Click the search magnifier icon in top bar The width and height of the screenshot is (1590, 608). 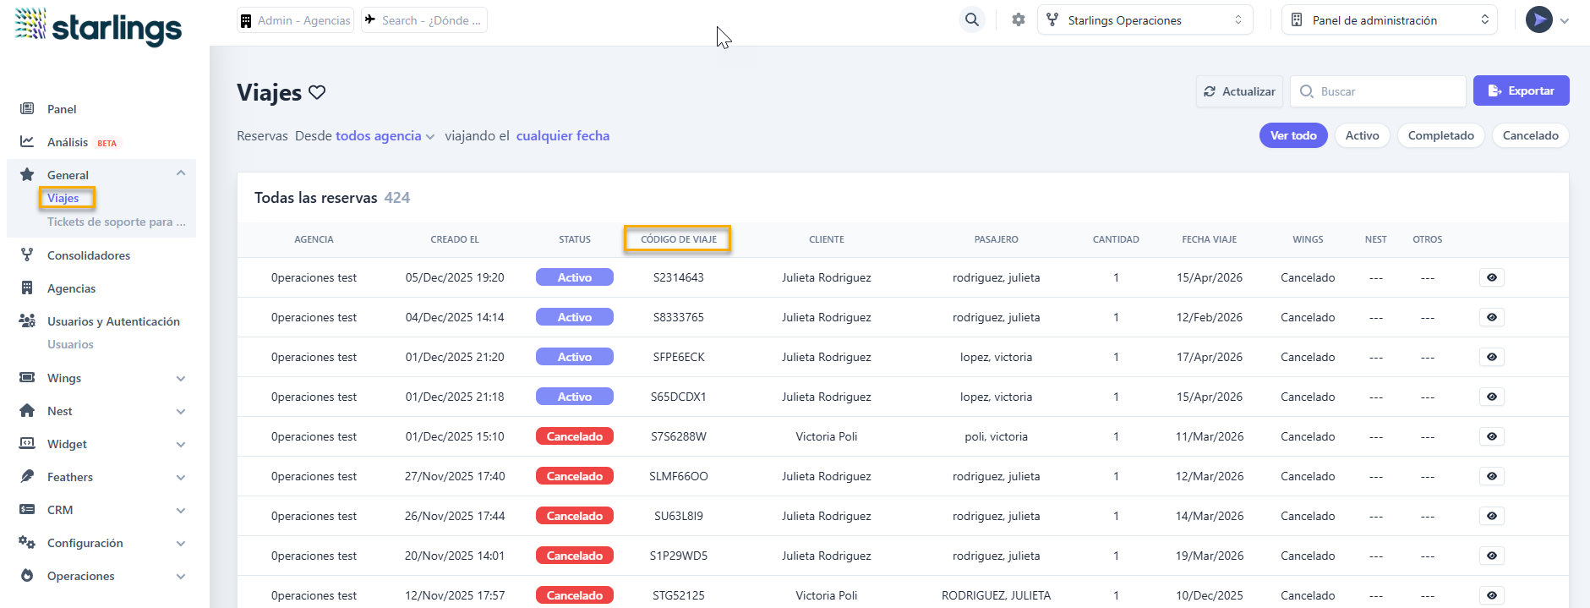pos(972,19)
